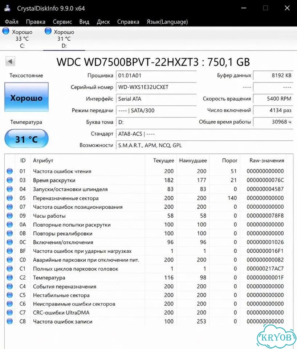This screenshot has width=297, height=349.
Task: Click status circle for attribute BF
Action: pyautogui.click(x=9, y=251)
